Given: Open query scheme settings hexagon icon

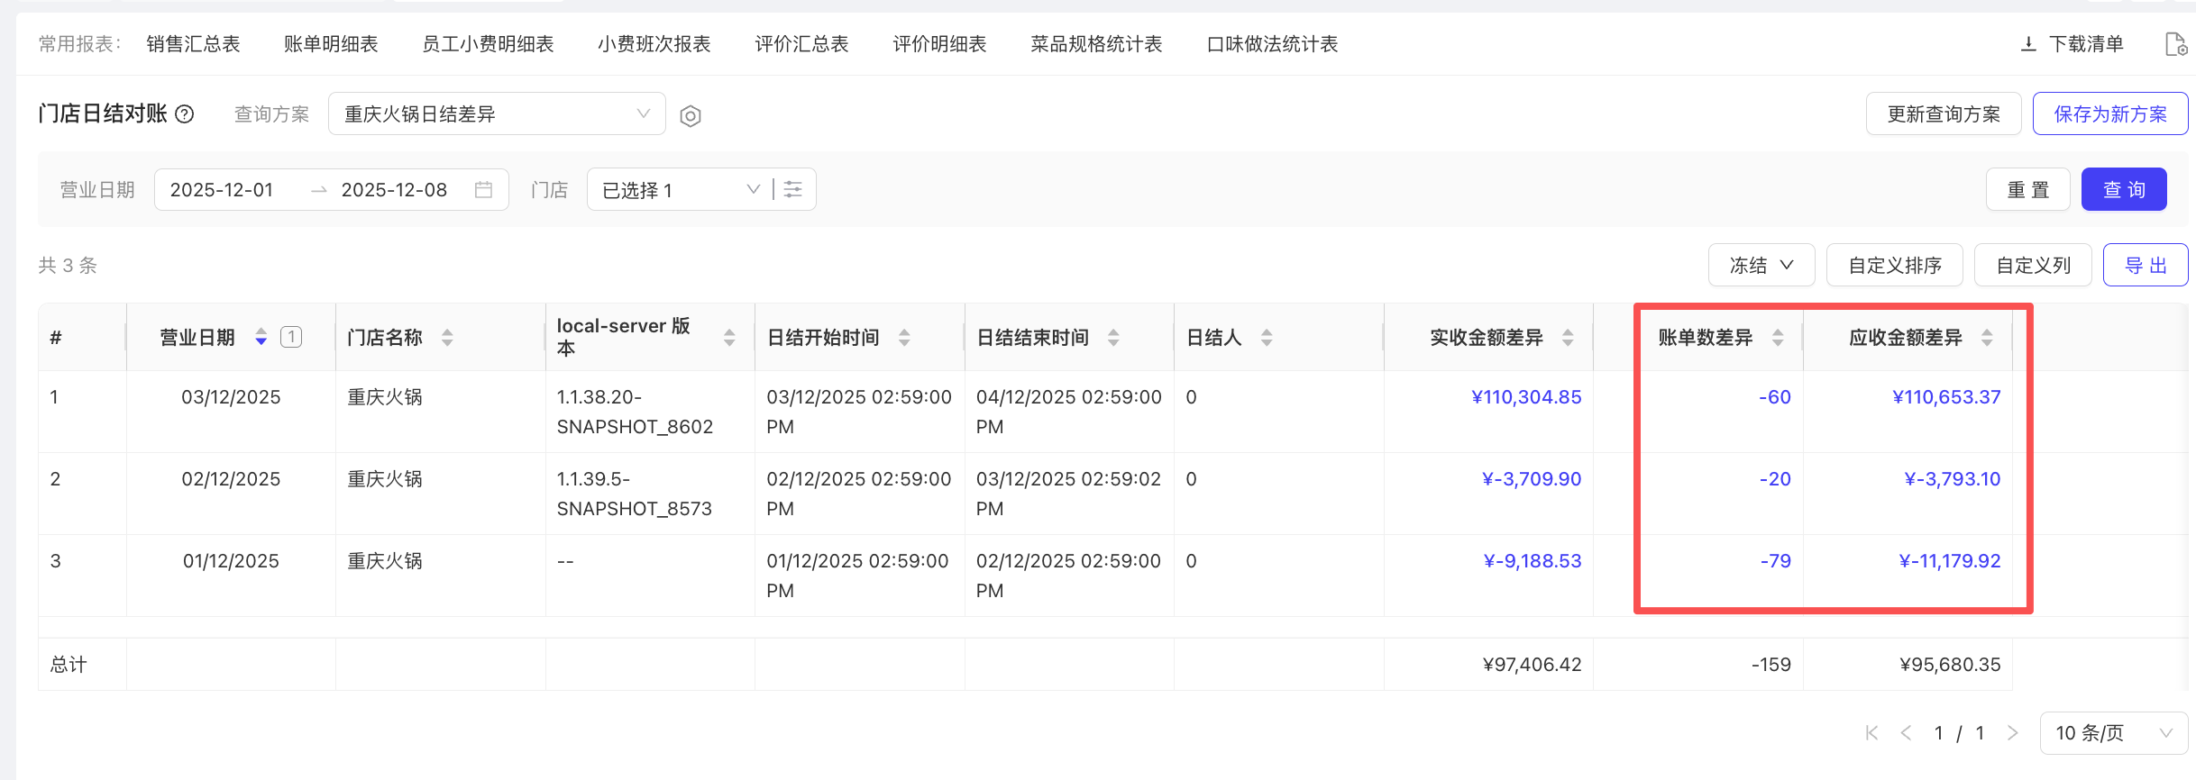Looking at the screenshot, I should [691, 116].
